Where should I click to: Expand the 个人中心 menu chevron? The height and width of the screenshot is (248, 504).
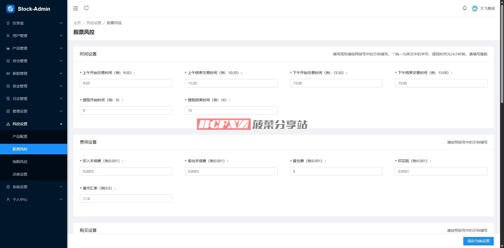[61, 199]
